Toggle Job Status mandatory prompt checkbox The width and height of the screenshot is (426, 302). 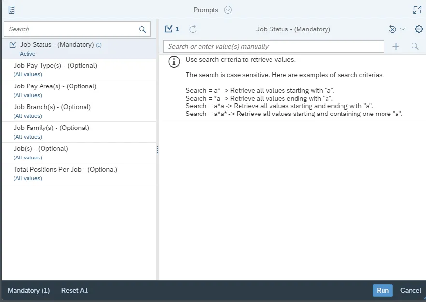tap(13, 45)
